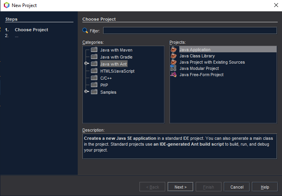Click the Java Application coffee cup icon
The width and height of the screenshot is (282, 196).
pos(173,50)
